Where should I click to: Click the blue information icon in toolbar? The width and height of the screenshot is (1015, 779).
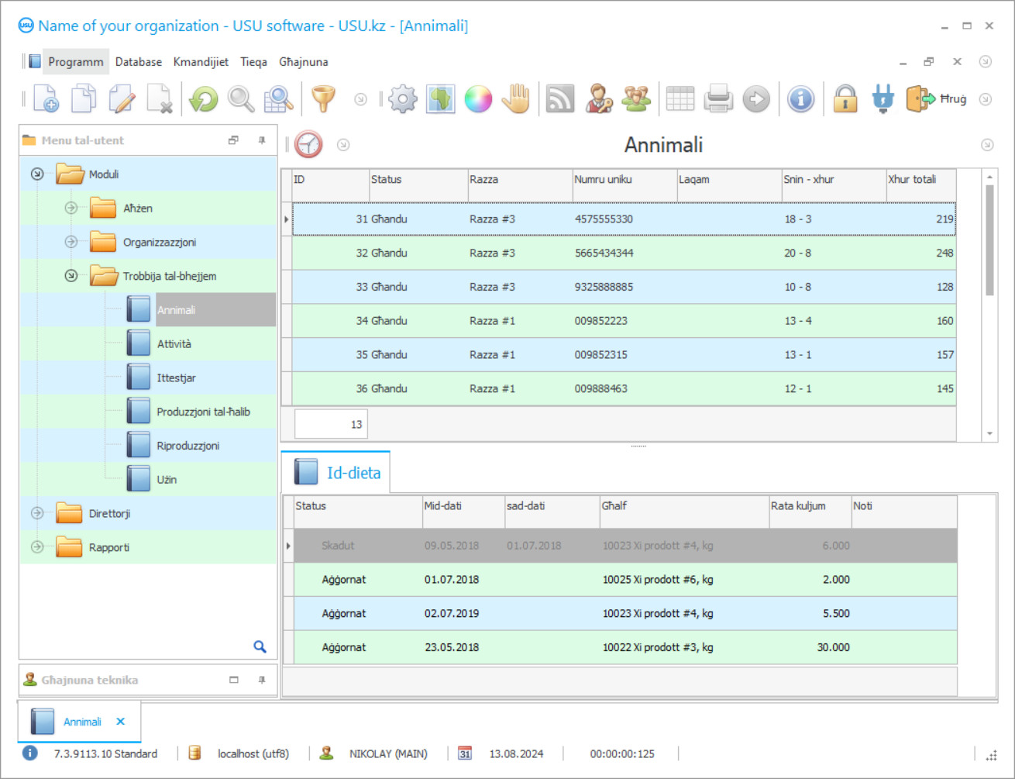pos(800,99)
